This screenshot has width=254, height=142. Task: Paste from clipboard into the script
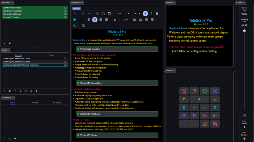click(x=109, y=14)
